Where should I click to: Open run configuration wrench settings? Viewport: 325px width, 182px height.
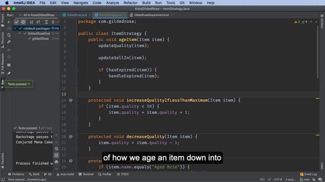pos(9,42)
